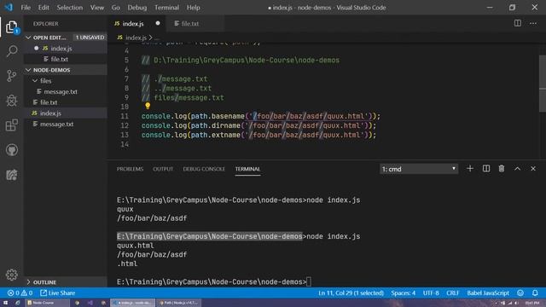Open the Debug menu
Image resolution: width=546 pixels, height=307 pixels.
click(x=136, y=8)
